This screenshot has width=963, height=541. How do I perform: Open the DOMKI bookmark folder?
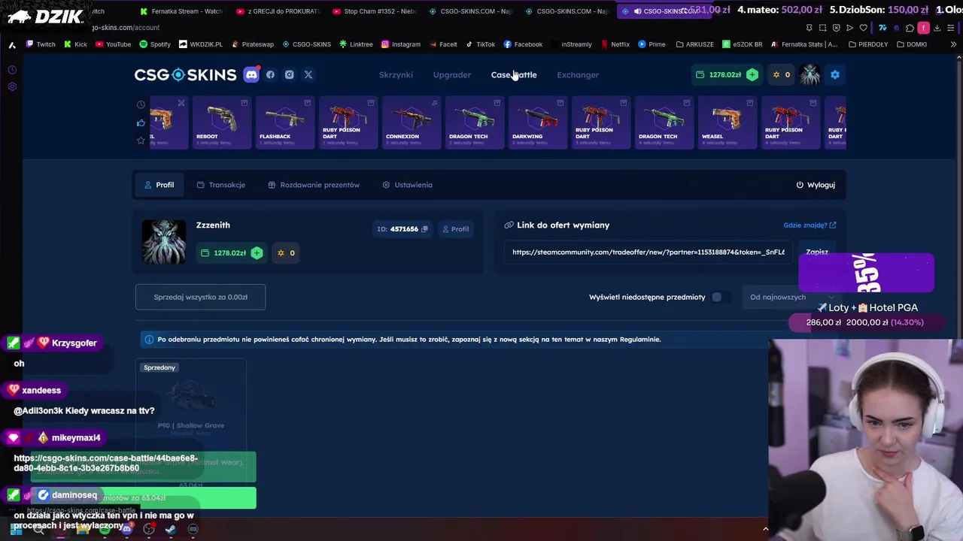click(911, 44)
